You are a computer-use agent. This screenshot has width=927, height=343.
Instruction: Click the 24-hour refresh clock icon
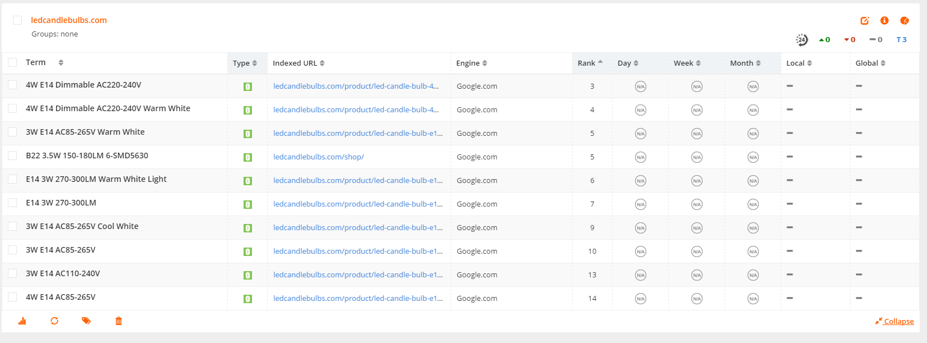tap(802, 40)
